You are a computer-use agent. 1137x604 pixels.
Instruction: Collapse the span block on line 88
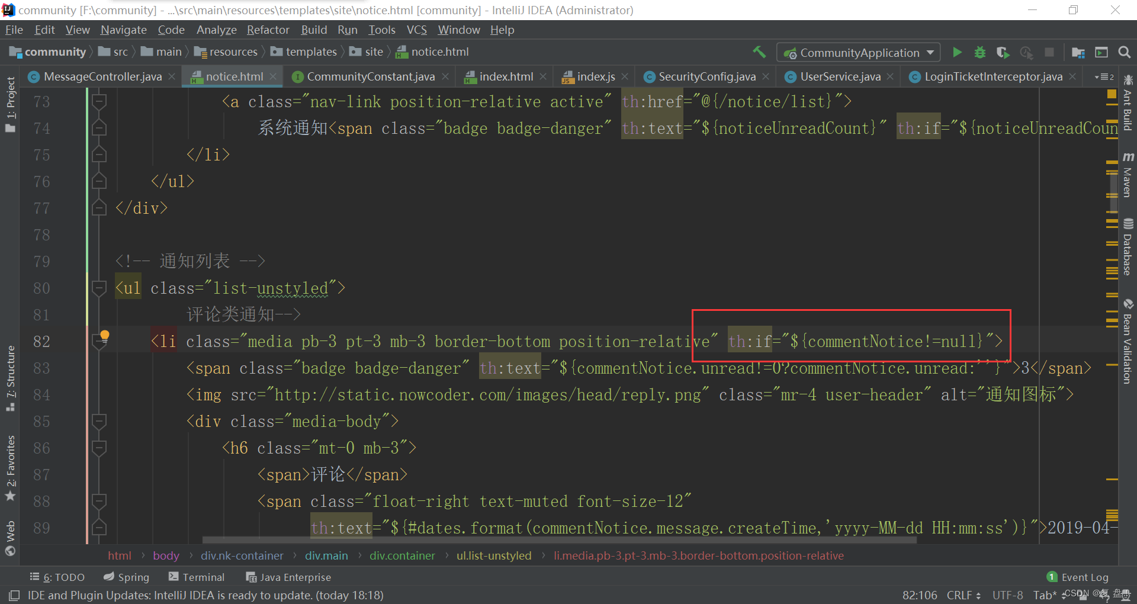coord(99,502)
